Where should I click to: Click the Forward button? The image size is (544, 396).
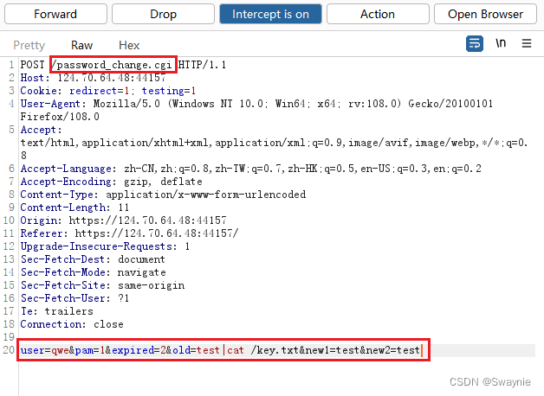[55, 14]
